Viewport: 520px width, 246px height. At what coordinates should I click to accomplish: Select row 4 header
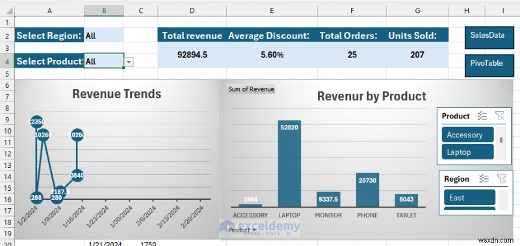point(7,61)
